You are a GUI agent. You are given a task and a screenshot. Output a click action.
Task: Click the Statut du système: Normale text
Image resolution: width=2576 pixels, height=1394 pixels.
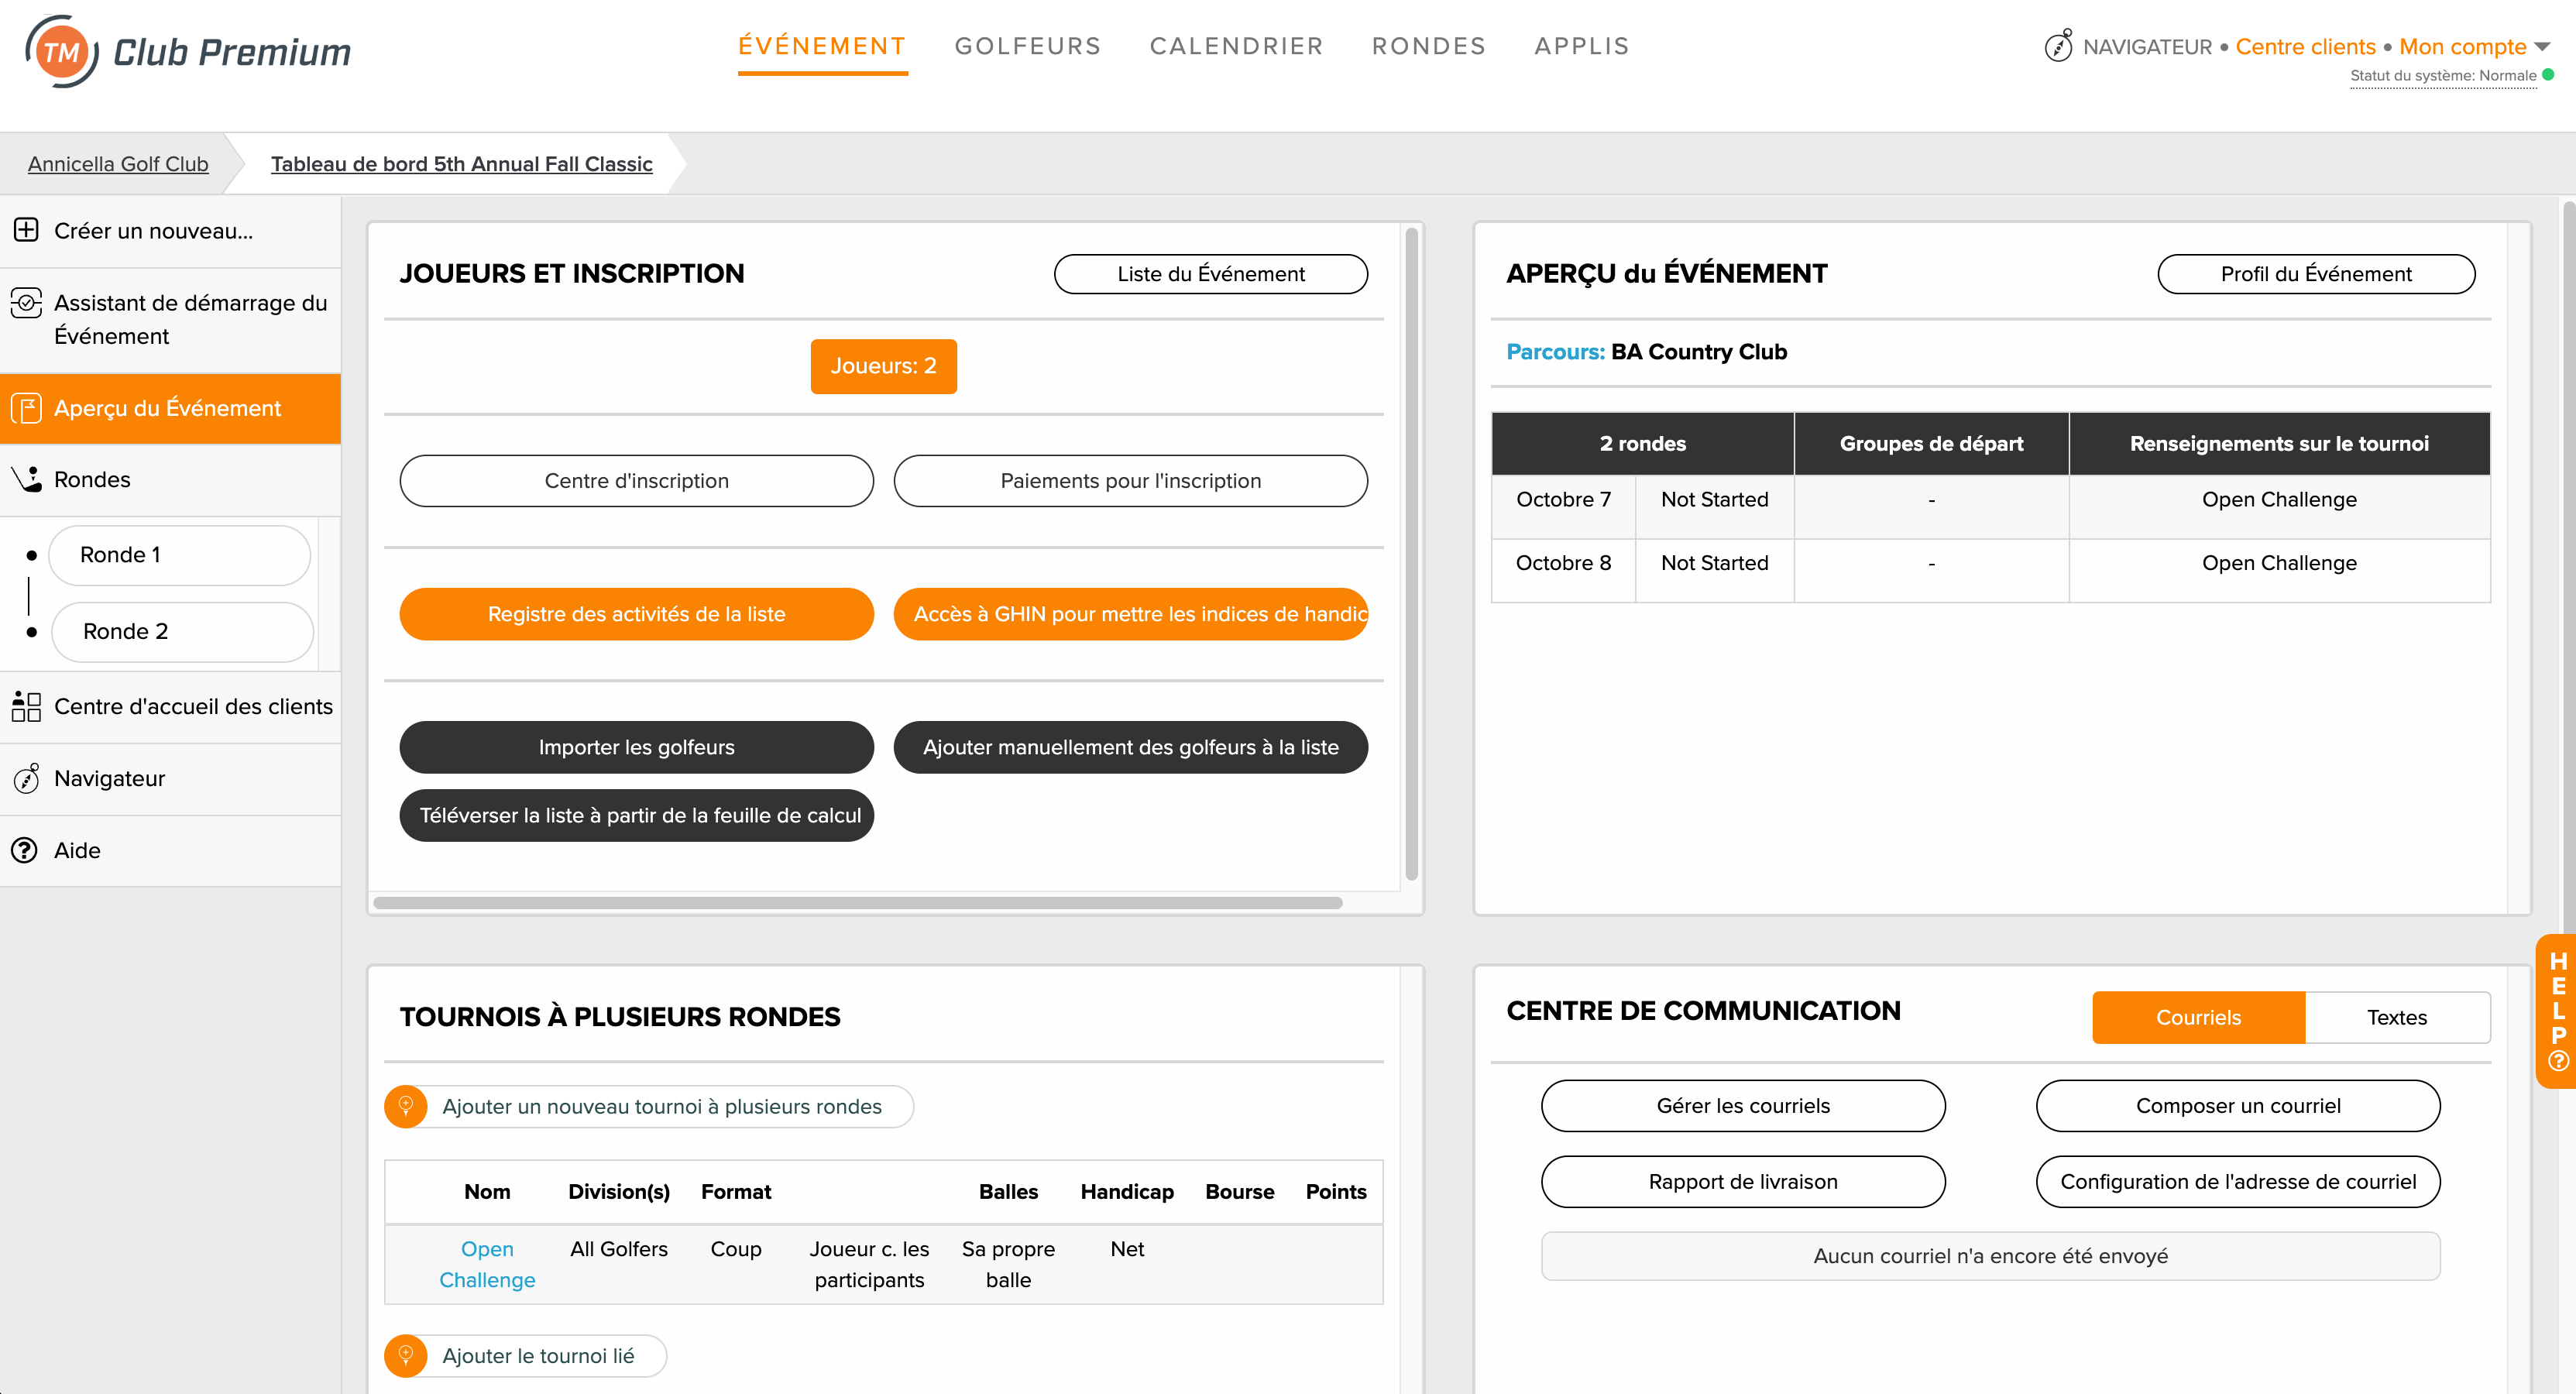[2442, 75]
